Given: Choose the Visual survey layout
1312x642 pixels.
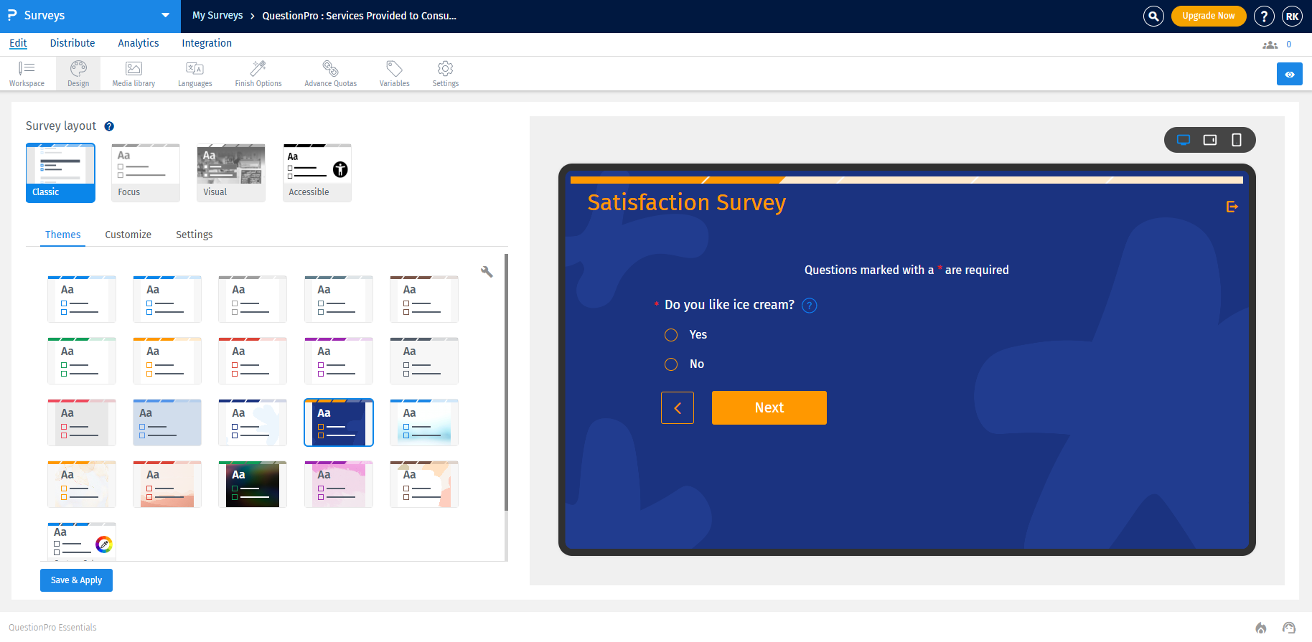Looking at the screenshot, I should pyautogui.click(x=231, y=173).
